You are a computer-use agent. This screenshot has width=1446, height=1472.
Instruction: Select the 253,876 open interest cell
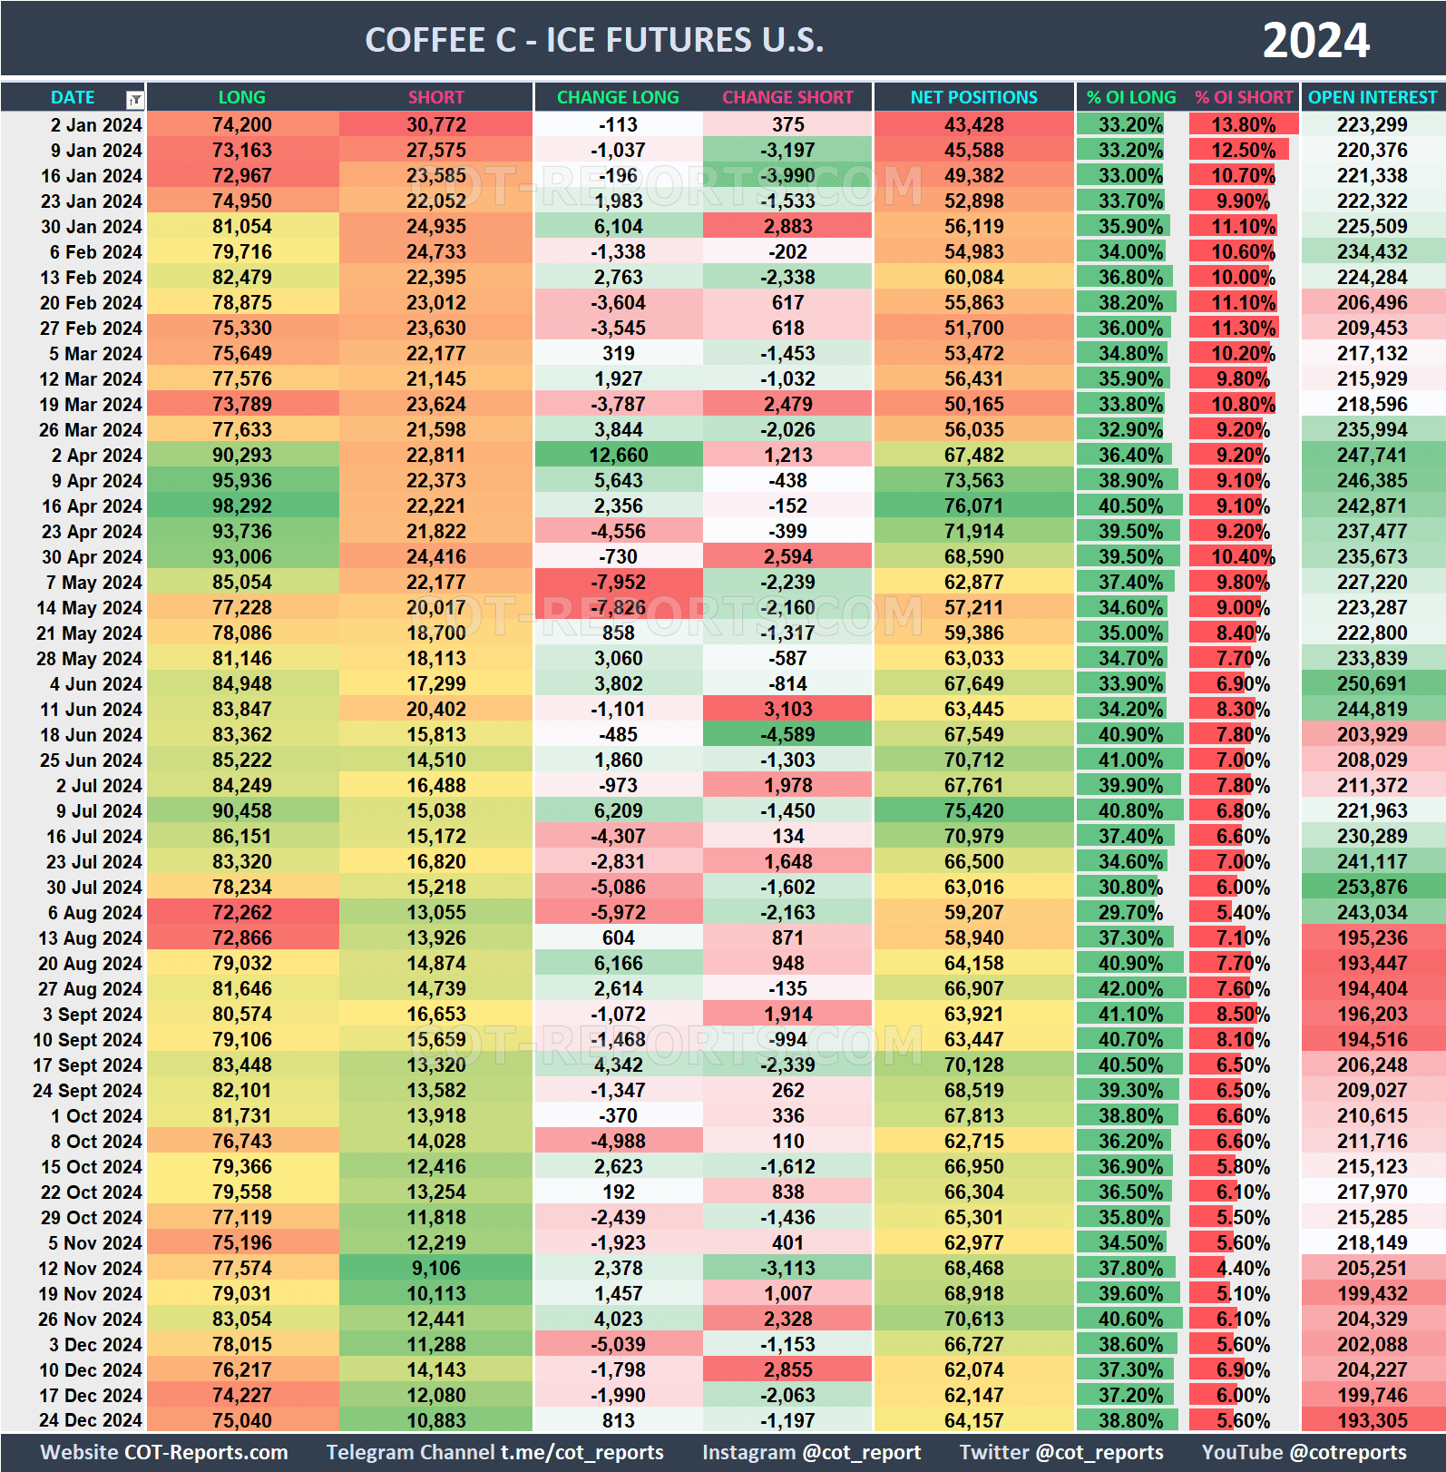coord(1372,887)
